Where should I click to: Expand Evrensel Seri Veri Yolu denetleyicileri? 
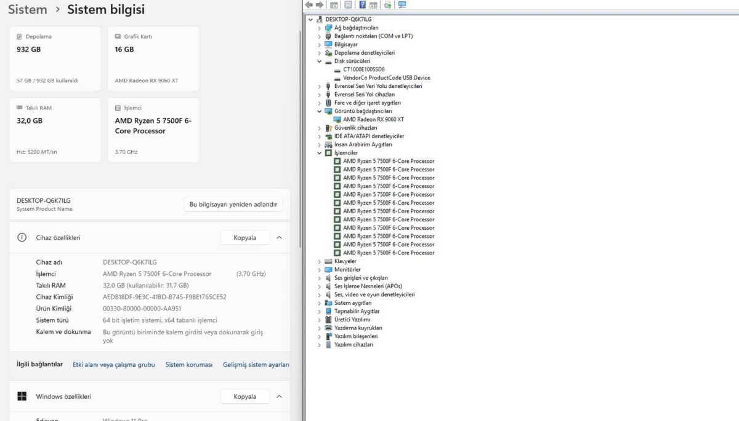click(x=319, y=86)
